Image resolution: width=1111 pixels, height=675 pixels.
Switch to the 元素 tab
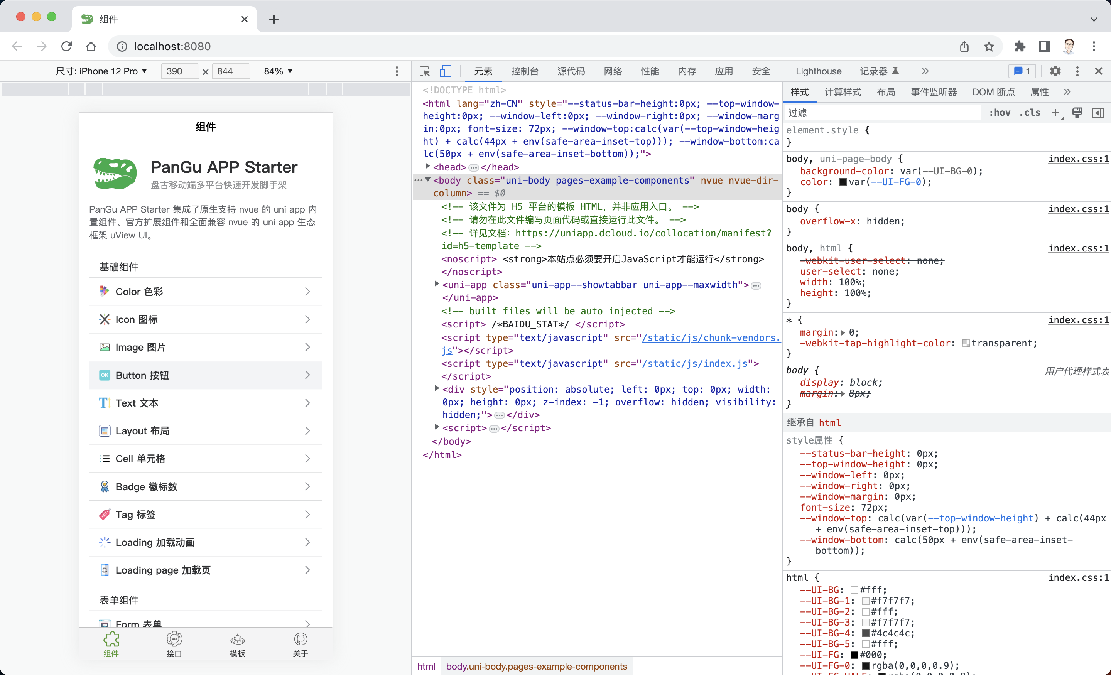pyautogui.click(x=483, y=71)
